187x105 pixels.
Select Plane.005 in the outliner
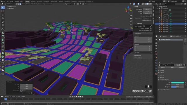tap(165, 26)
